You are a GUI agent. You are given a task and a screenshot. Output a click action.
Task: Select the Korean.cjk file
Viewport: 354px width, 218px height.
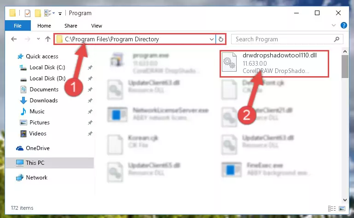click(x=133, y=144)
